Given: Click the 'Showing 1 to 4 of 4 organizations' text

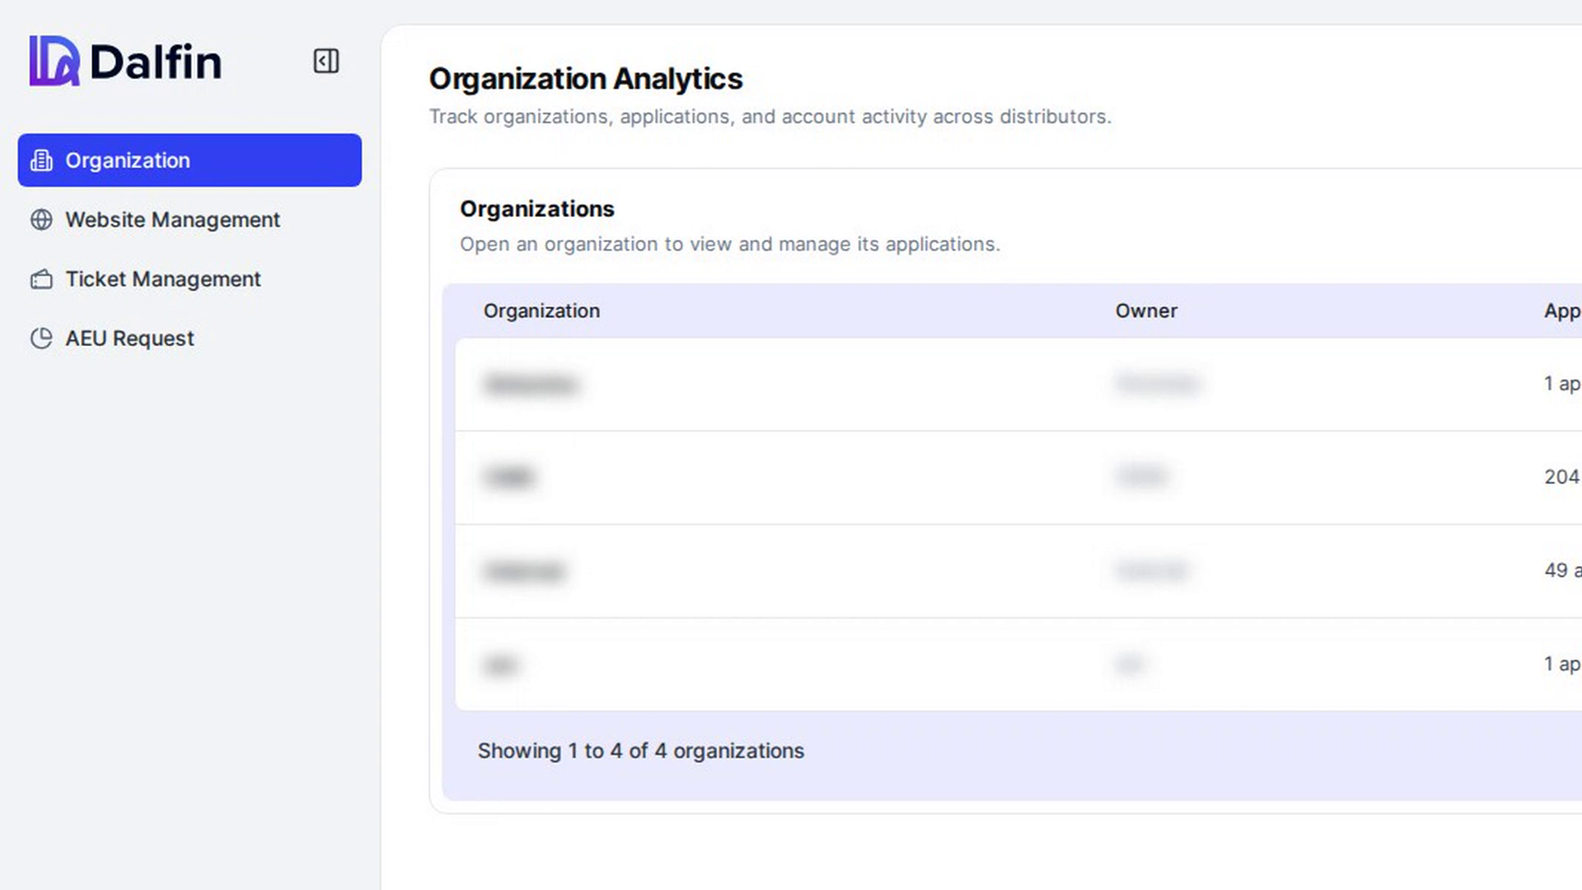Looking at the screenshot, I should [641, 751].
